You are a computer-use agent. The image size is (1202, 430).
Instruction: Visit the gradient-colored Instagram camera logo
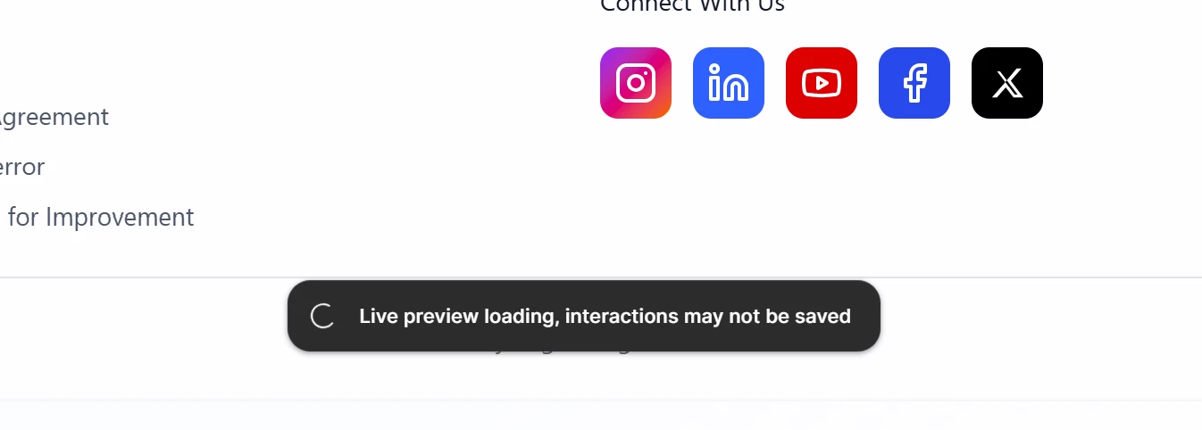pyautogui.click(x=635, y=83)
